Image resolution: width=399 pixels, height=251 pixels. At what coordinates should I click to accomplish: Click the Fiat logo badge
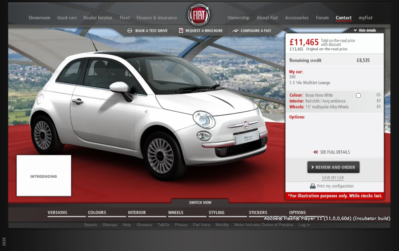point(199,15)
